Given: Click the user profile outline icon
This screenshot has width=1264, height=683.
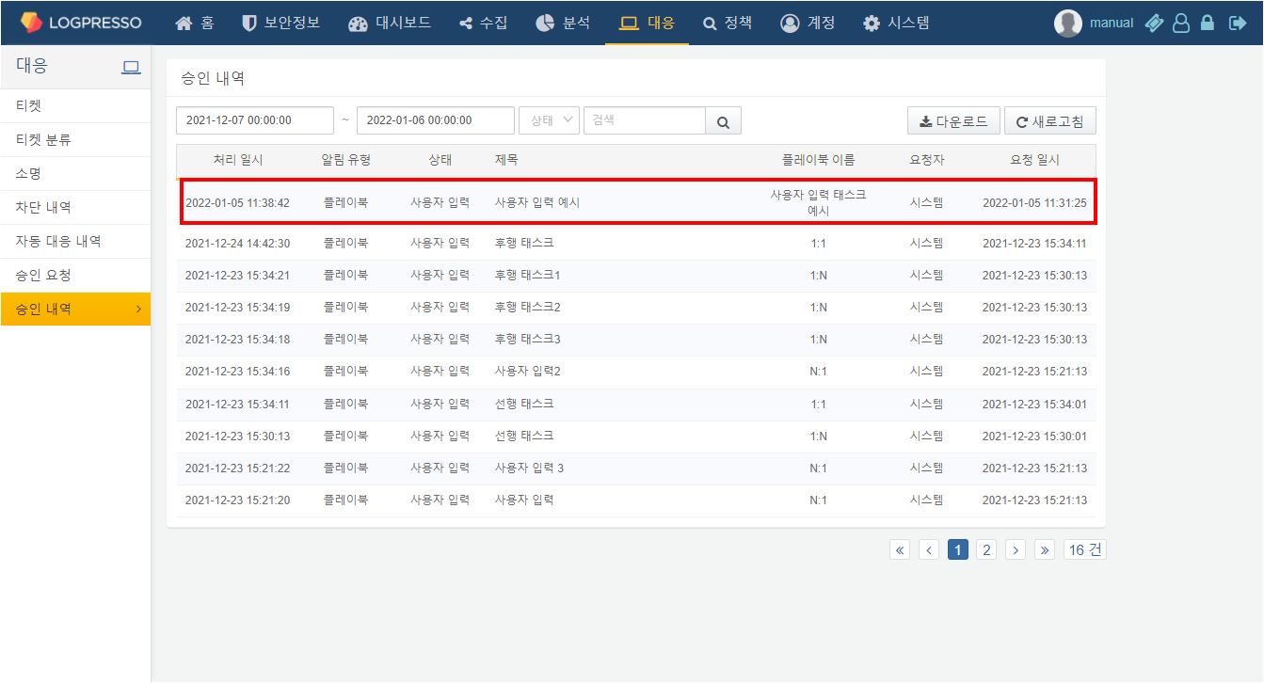Looking at the screenshot, I should tap(1181, 24).
